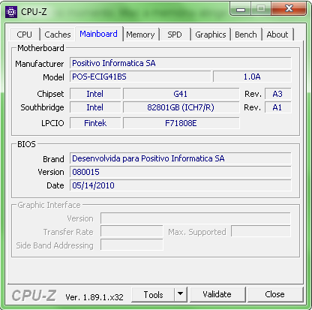This screenshot has height=310, width=312.
Task: Click southbridge vendor Intel field
Action: (95, 107)
